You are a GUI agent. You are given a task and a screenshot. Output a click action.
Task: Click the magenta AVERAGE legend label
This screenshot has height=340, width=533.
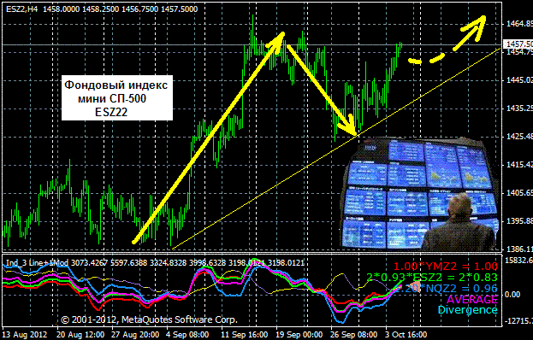pyautogui.click(x=471, y=299)
